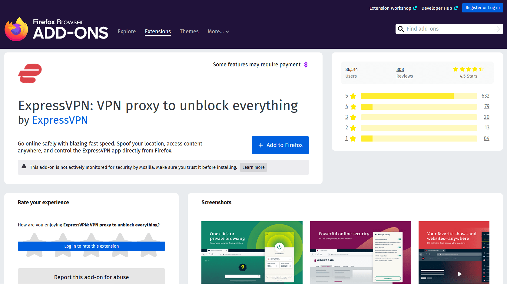Click Register or Log in button

[x=482, y=8]
